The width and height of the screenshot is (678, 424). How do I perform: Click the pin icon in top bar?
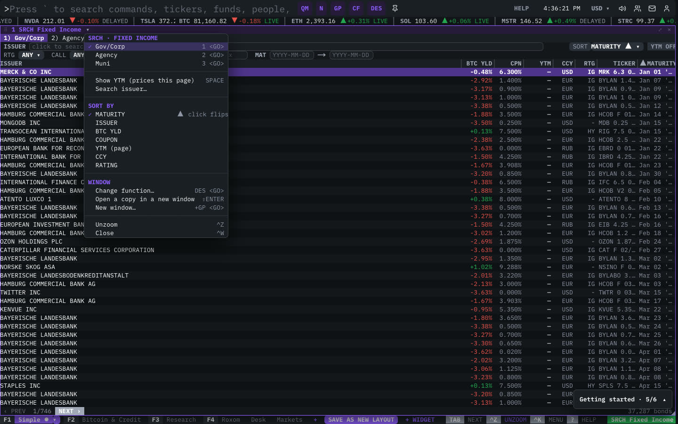click(x=395, y=8)
